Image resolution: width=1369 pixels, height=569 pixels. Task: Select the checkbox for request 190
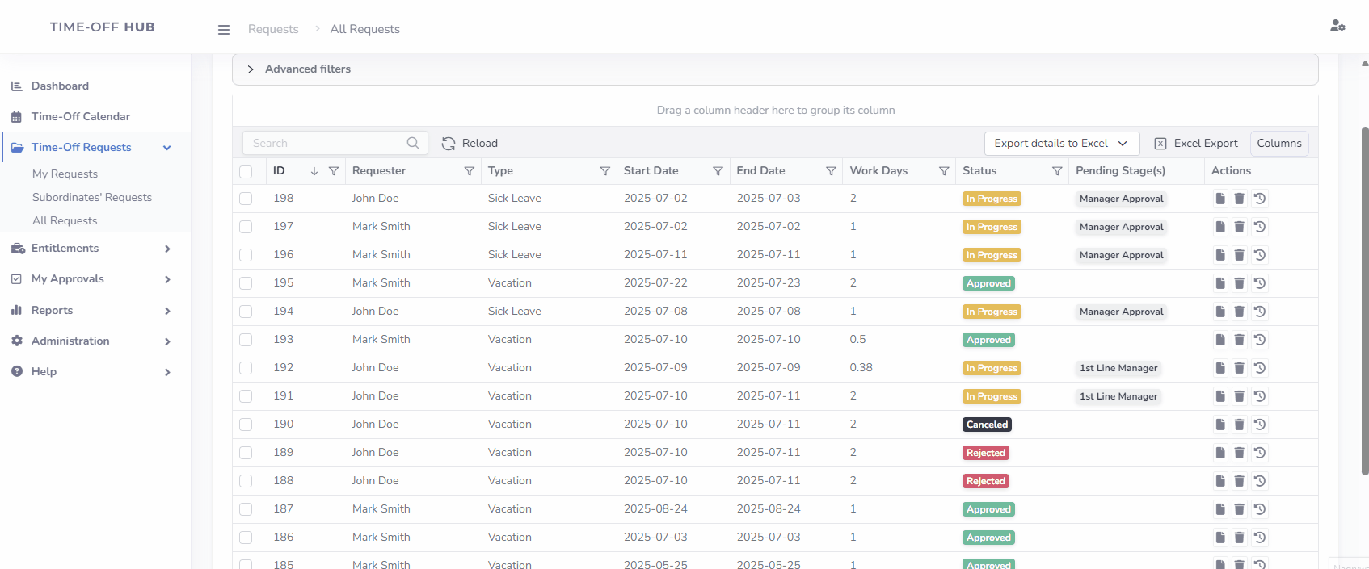point(246,425)
